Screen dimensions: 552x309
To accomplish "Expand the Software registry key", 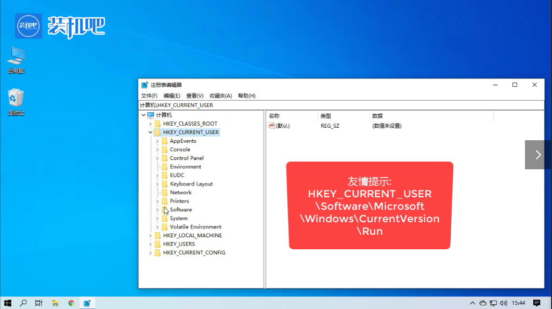I will click(157, 210).
